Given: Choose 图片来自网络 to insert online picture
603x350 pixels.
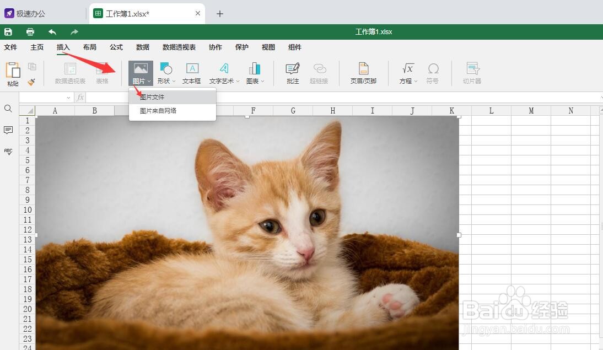Looking at the screenshot, I should click(x=160, y=110).
